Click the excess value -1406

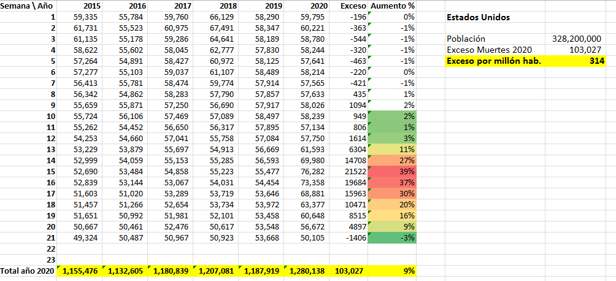pyautogui.click(x=348, y=238)
